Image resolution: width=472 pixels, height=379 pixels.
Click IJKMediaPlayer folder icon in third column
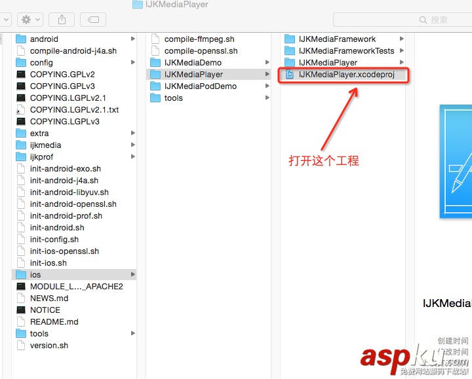click(x=290, y=62)
